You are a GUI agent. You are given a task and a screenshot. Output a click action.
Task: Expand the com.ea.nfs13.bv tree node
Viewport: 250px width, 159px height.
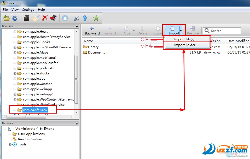point(15,110)
